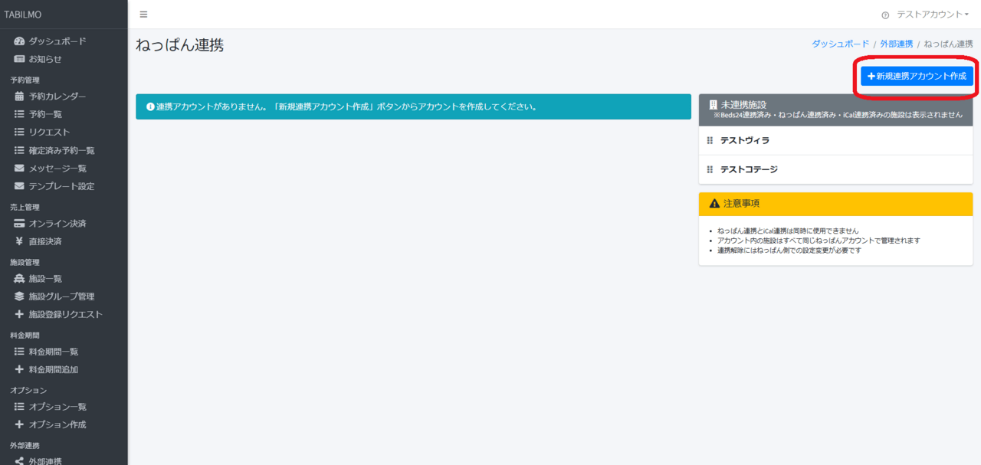Click the TABILMO brand logo
This screenshot has height=465, width=981.
[x=25, y=15]
